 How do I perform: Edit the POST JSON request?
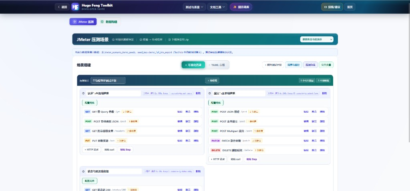tap(306, 111)
